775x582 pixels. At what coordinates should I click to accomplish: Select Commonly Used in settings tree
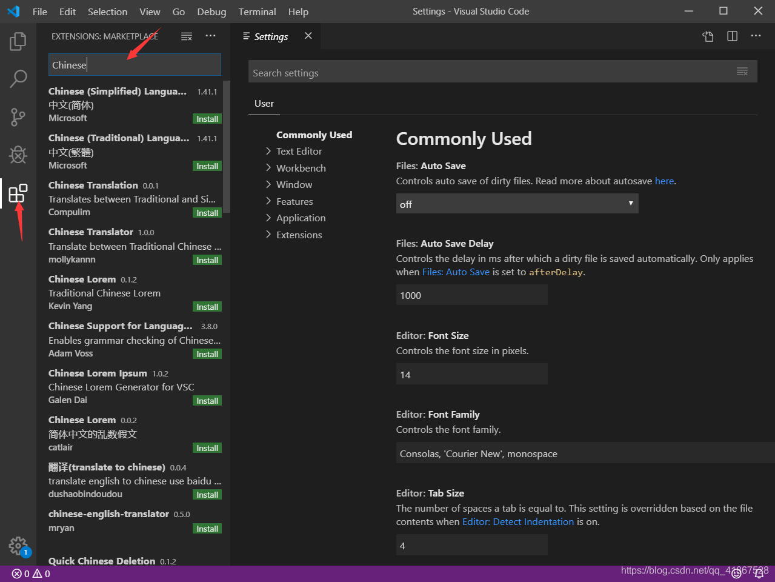coord(314,135)
